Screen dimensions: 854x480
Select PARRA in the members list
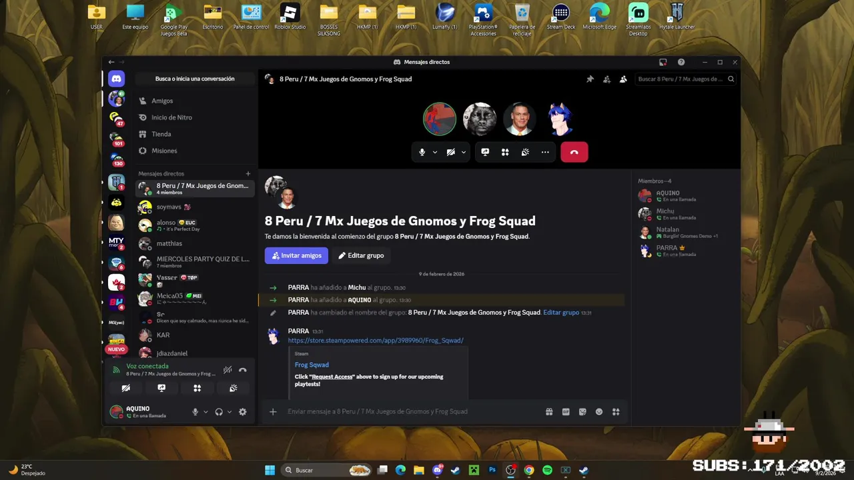(x=685, y=251)
